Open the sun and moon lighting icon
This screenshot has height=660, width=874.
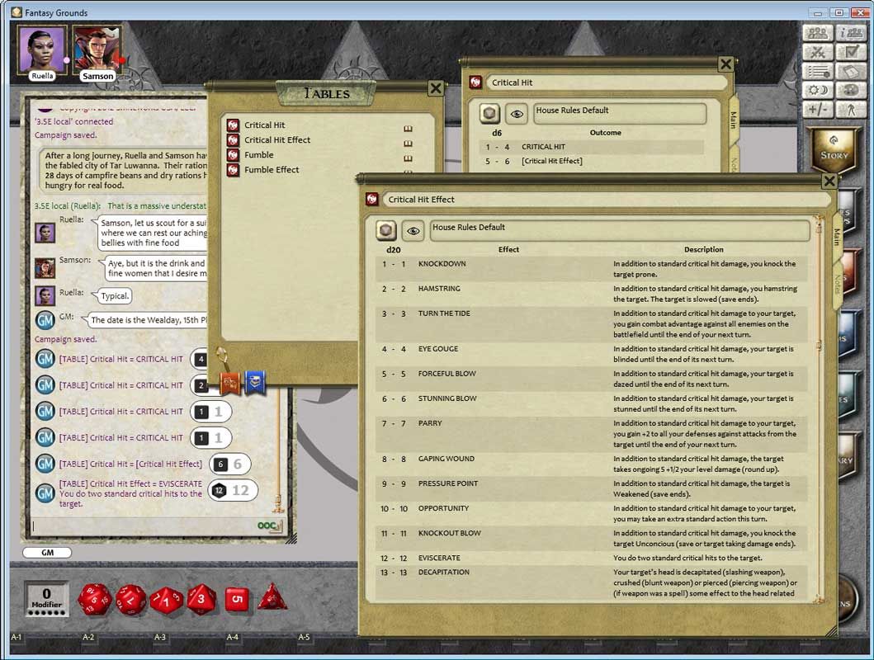pos(818,89)
